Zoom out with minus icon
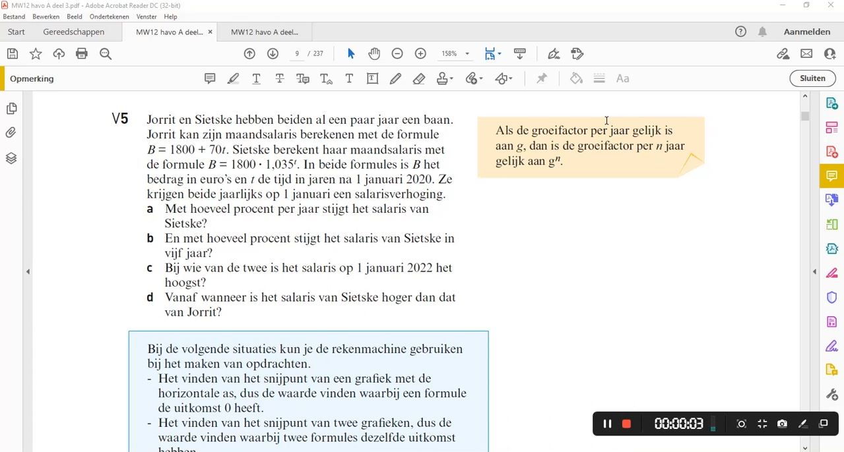Viewport: 844px width, 452px height. pos(397,54)
